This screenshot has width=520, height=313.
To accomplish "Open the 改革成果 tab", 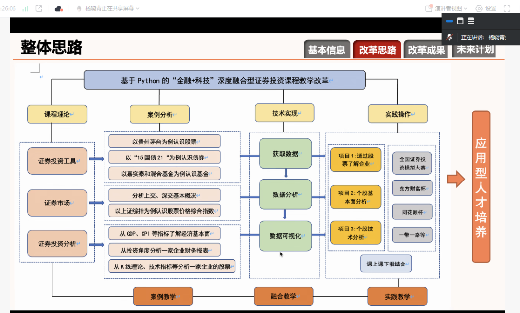I will pos(426,50).
